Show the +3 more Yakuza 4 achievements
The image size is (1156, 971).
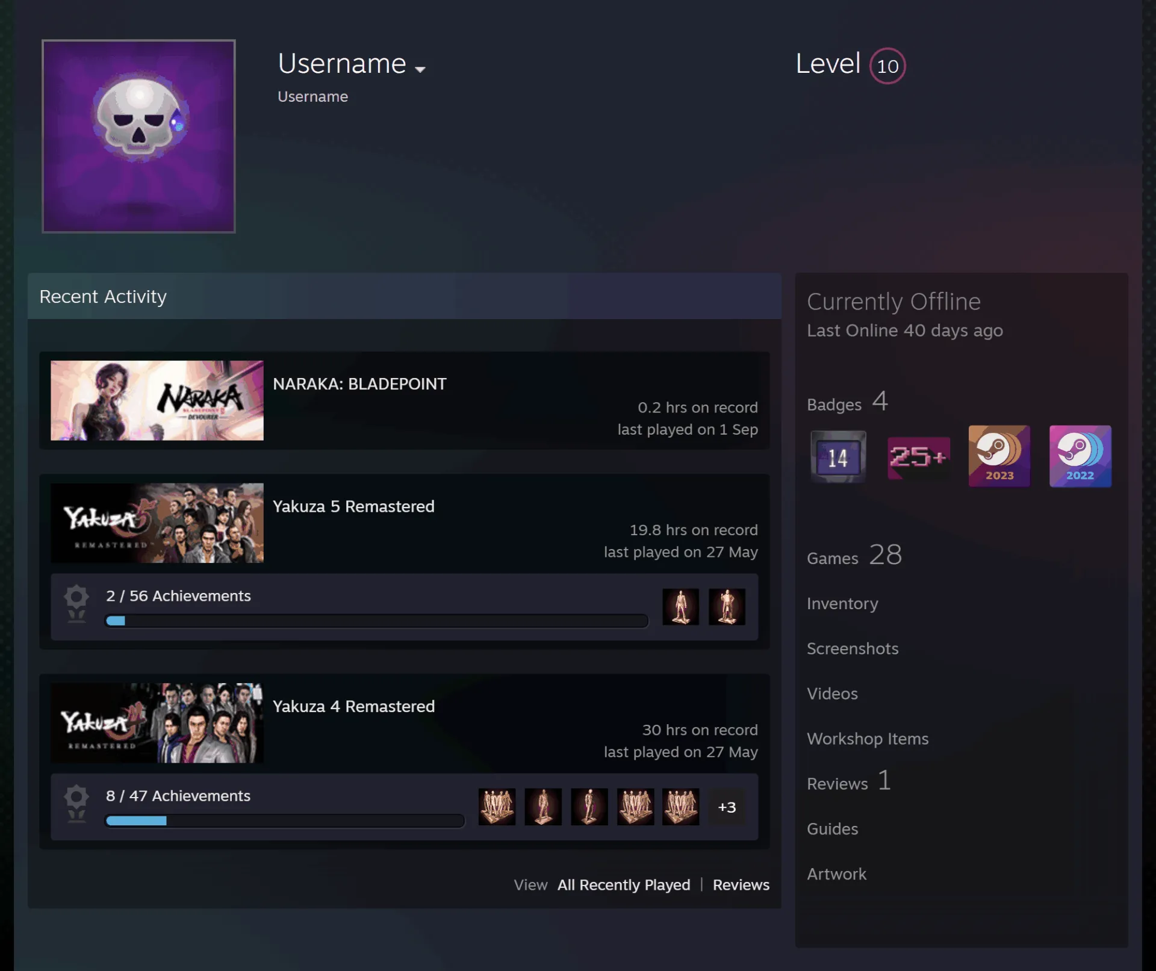[x=727, y=807]
